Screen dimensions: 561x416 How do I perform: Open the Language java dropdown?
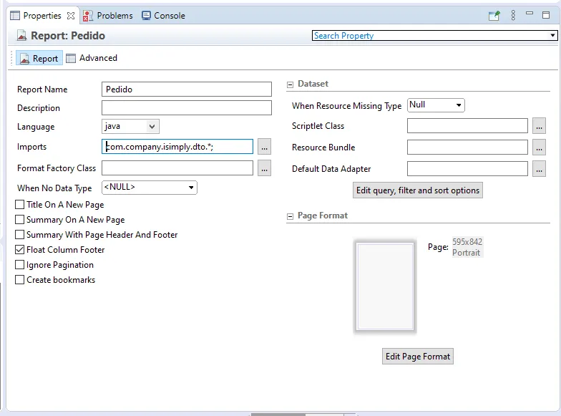click(x=152, y=126)
